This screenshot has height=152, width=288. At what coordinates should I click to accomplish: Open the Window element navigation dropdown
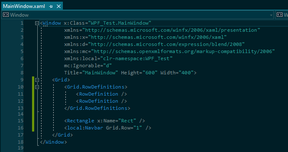(x=271, y=15)
